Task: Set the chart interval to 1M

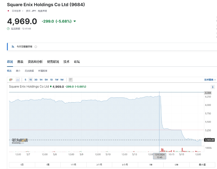Action: click(62, 80)
